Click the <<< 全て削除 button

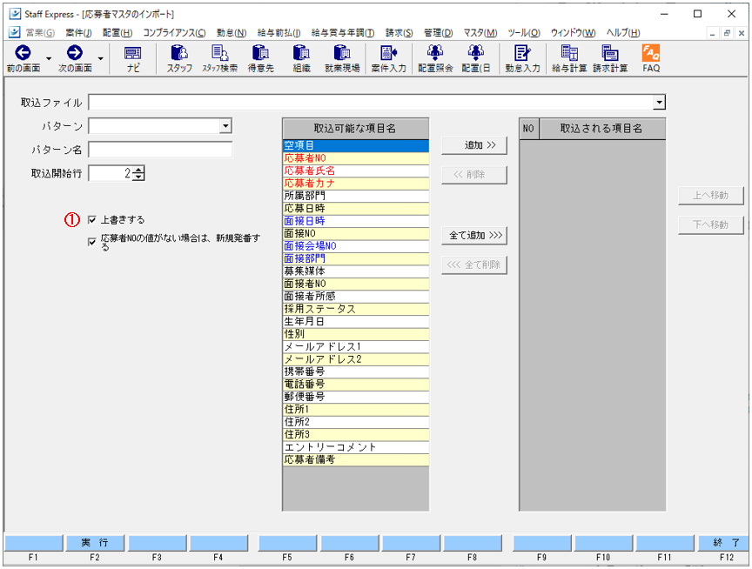[x=473, y=265]
